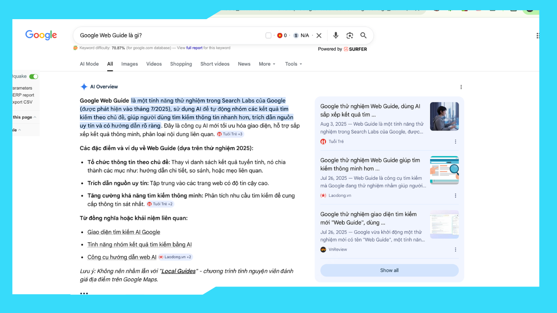Click the VnReview source favicon

(323, 249)
